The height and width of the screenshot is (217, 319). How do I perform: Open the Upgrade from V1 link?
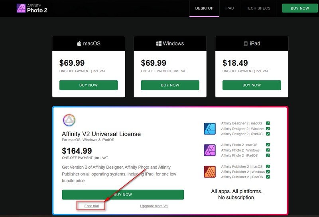pos(154,206)
